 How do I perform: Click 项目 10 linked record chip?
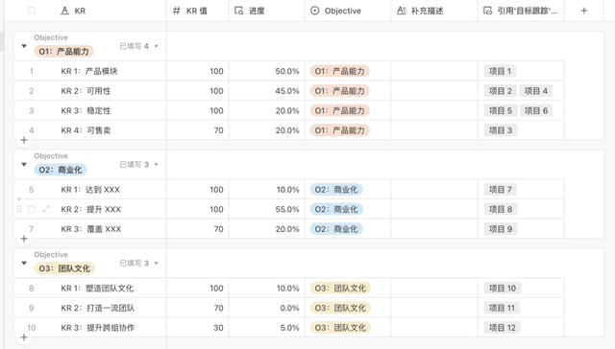[503, 289]
